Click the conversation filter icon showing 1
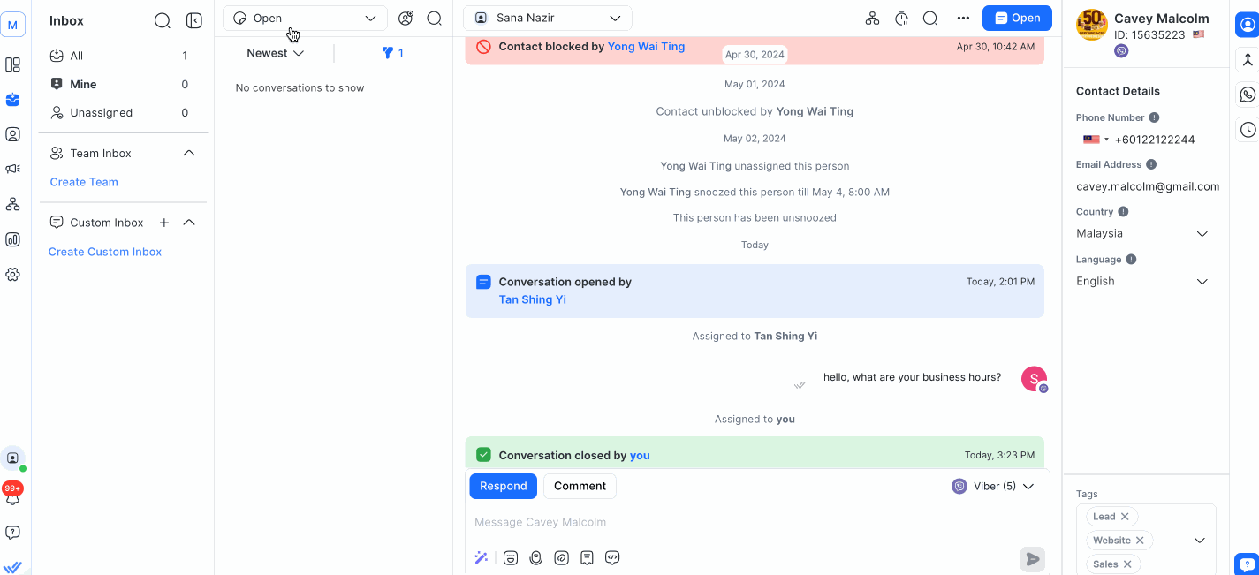This screenshot has height=575, width=1259. [x=392, y=53]
